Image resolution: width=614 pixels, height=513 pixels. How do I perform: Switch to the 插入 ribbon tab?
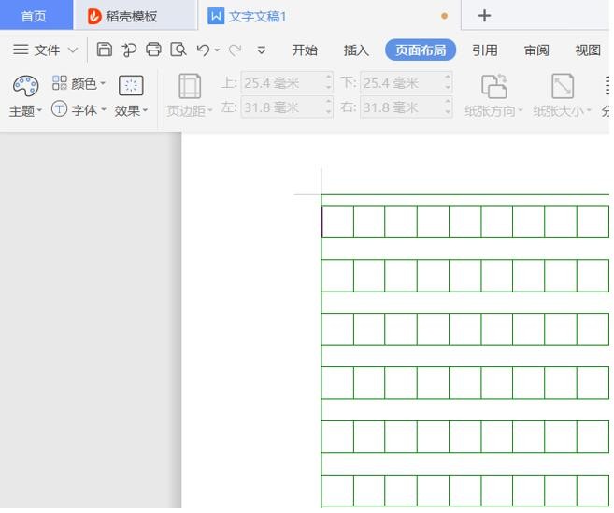point(356,50)
